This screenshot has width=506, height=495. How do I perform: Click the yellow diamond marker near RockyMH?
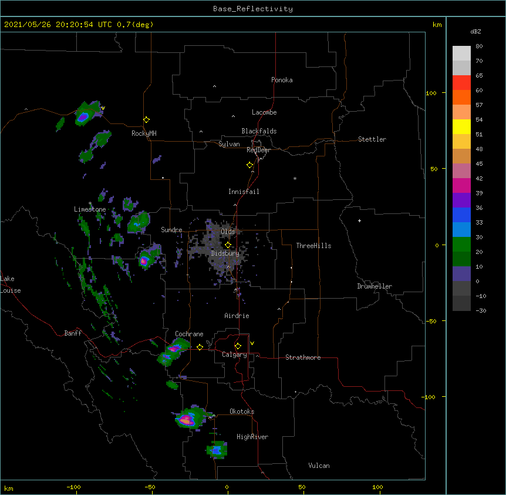point(147,120)
